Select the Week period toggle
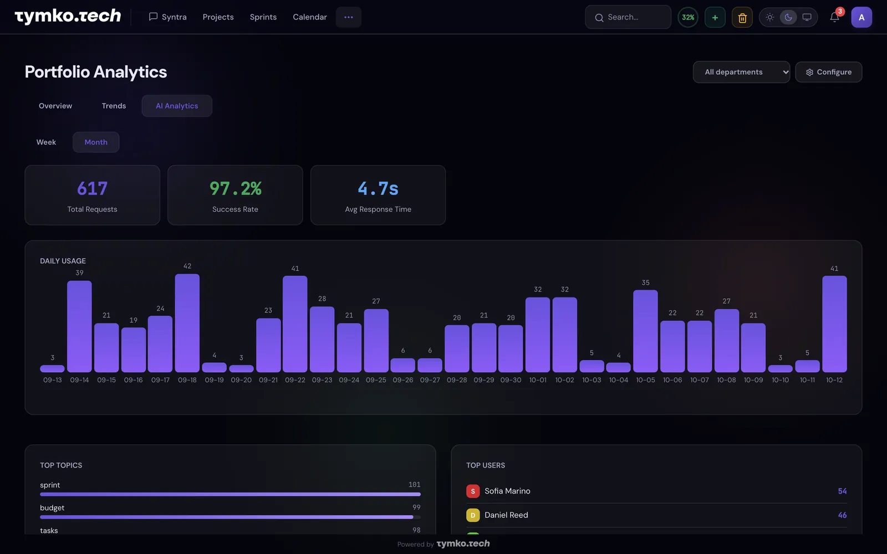Image resolution: width=887 pixels, height=554 pixels. (x=47, y=142)
